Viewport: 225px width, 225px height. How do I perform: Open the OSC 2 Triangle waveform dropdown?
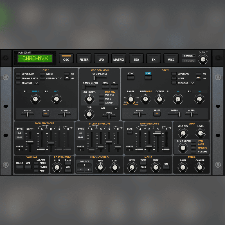click(x=192, y=83)
